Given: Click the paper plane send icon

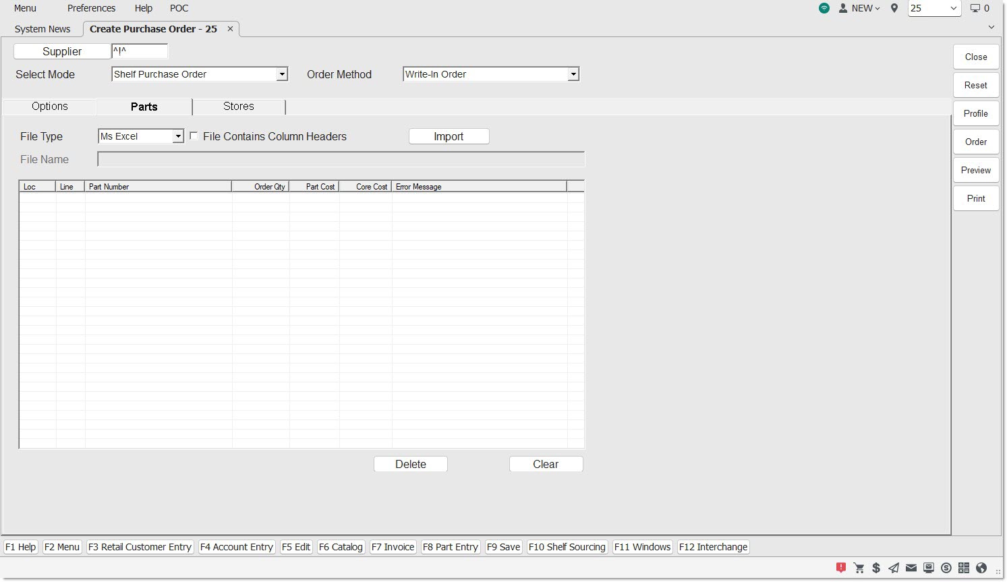Looking at the screenshot, I should pos(894,568).
